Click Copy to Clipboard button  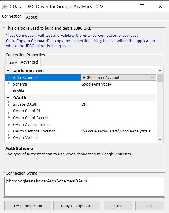point(77,206)
